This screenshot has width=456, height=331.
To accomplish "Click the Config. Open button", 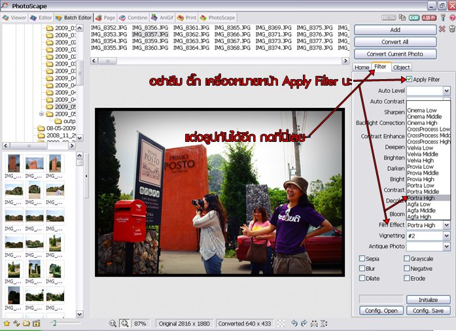I will point(381,310).
